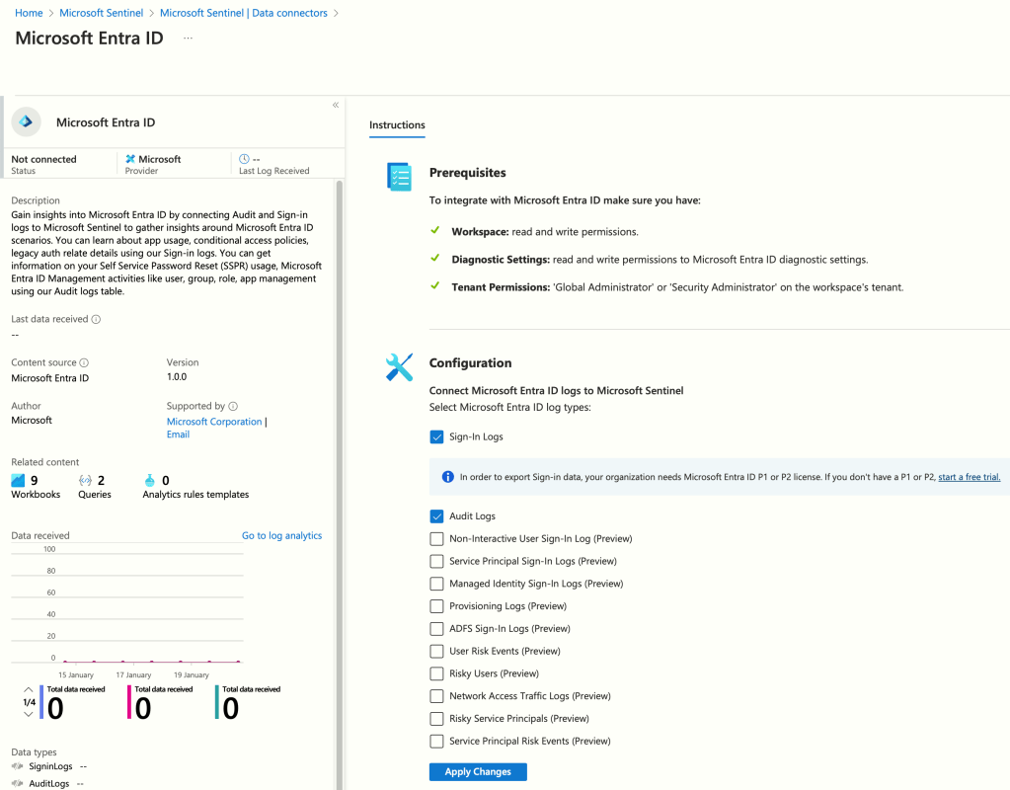
Task: Open the ellipsis menu next to page title
Action: click(x=188, y=38)
